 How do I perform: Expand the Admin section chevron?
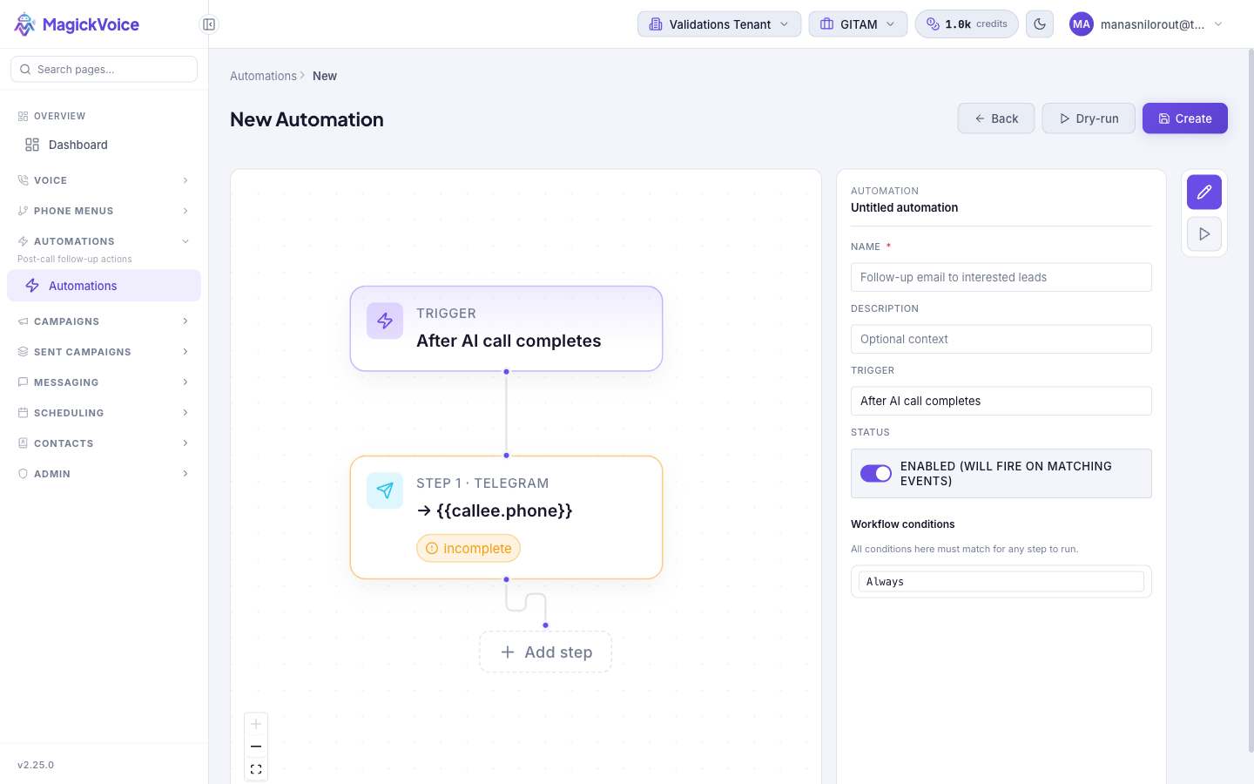coord(185,474)
